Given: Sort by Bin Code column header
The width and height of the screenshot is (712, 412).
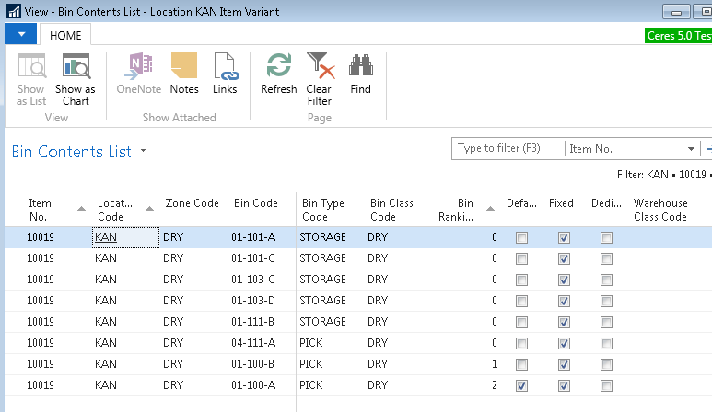Looking at the screenshot, I should click(255, 203).
